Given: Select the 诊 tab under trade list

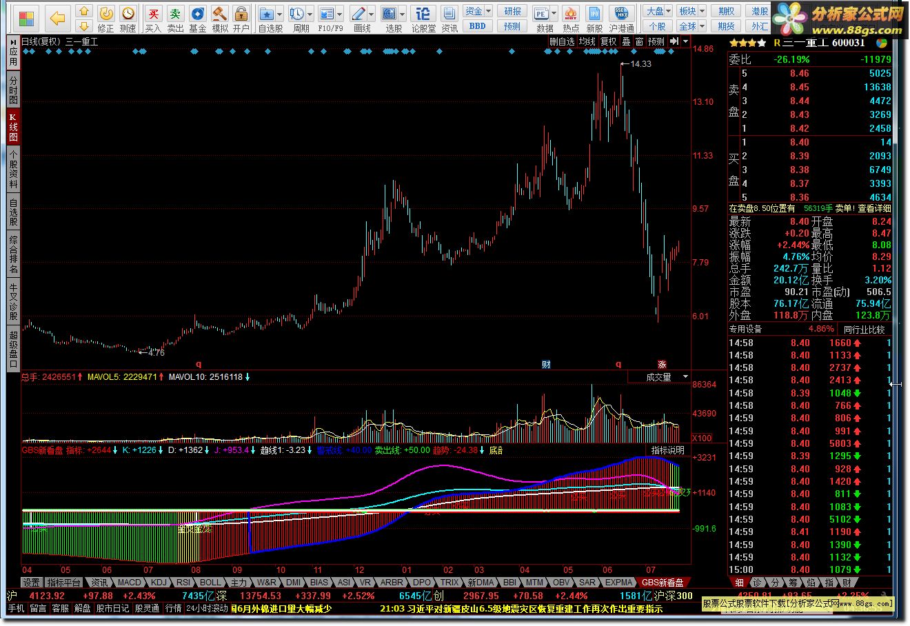Looking at the screenshot, I should pos(757,583).
